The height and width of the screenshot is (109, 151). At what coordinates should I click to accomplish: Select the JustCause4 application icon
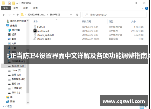(35, 31)
